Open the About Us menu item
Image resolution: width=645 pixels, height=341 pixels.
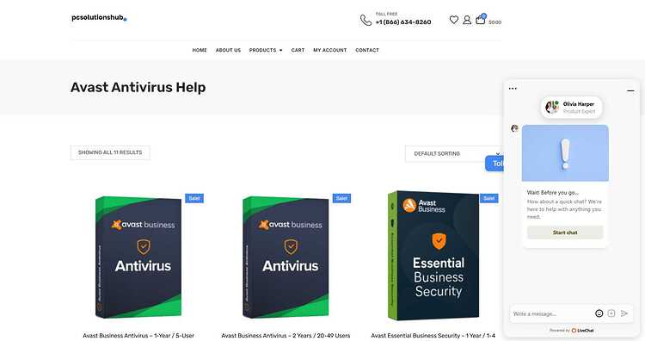click(228, 50)
